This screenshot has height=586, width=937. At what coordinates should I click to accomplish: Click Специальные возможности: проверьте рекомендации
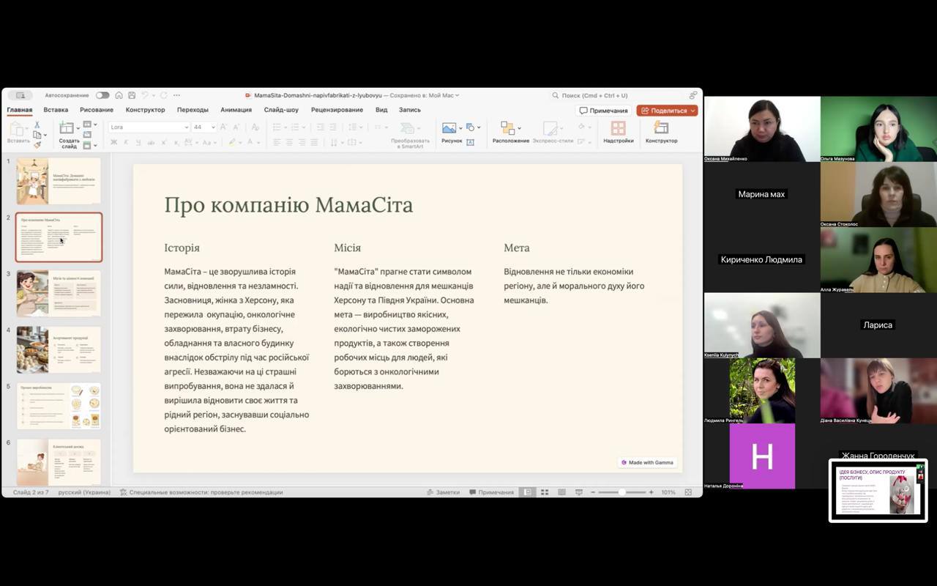click(x=201, y=492)
